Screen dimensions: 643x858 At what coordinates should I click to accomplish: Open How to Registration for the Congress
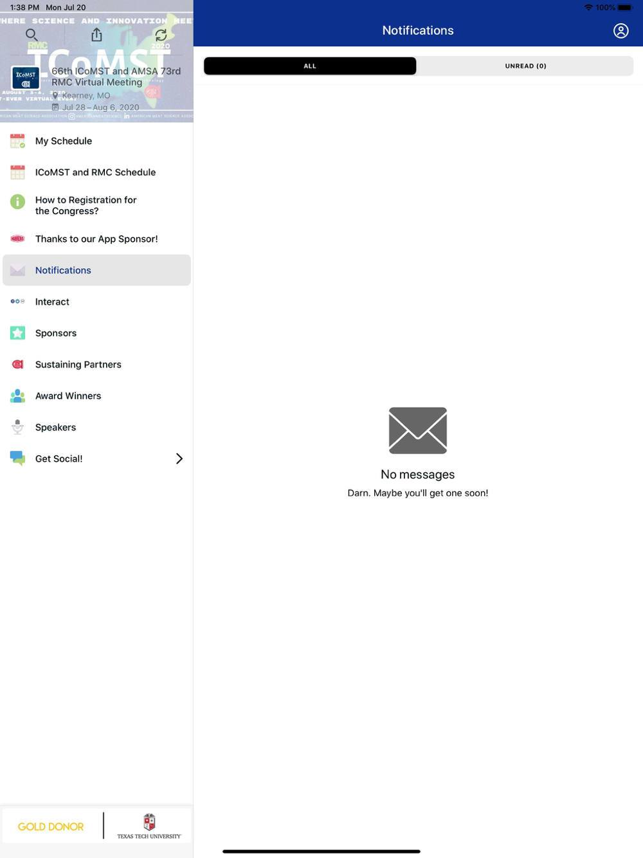(x=96, y=205)
